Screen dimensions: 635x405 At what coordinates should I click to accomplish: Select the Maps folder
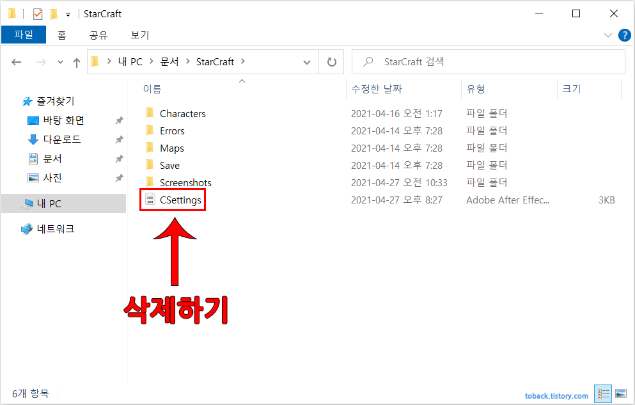pos(172,148)
